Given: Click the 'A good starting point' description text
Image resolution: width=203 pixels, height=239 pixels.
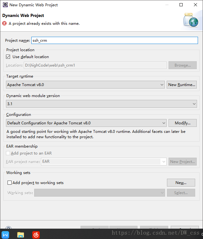Looking at the screenshot, I should [x=96, y=134].
